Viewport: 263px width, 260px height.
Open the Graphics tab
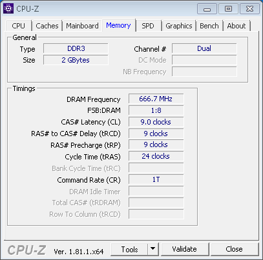179,26
